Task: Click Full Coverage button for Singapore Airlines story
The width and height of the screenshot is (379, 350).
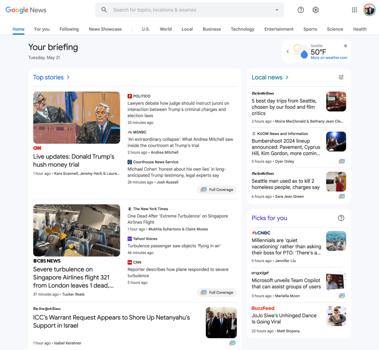Action: [x=217, y=293]
